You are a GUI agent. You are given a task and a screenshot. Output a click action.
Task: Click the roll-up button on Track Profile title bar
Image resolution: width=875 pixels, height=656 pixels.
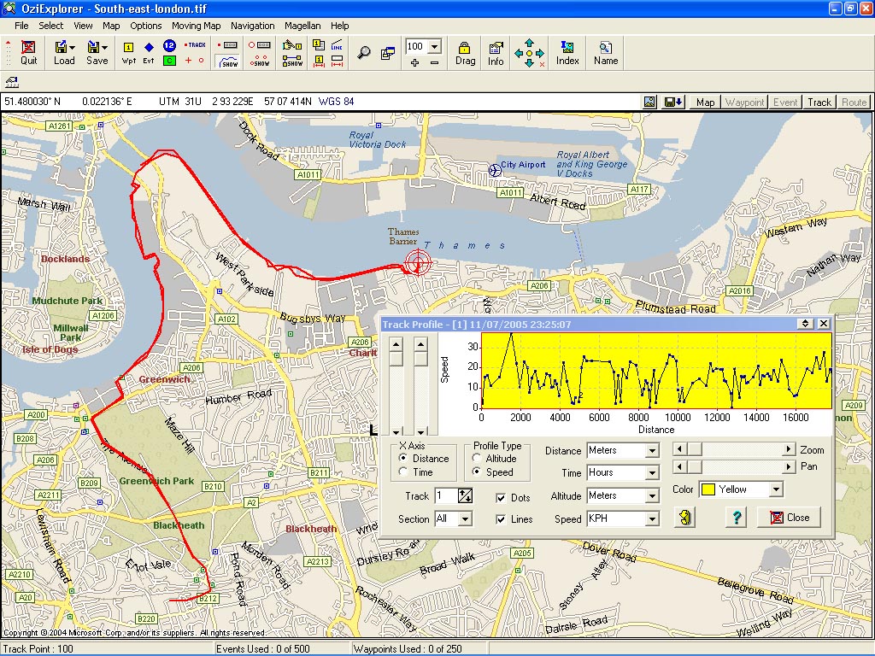805,324
